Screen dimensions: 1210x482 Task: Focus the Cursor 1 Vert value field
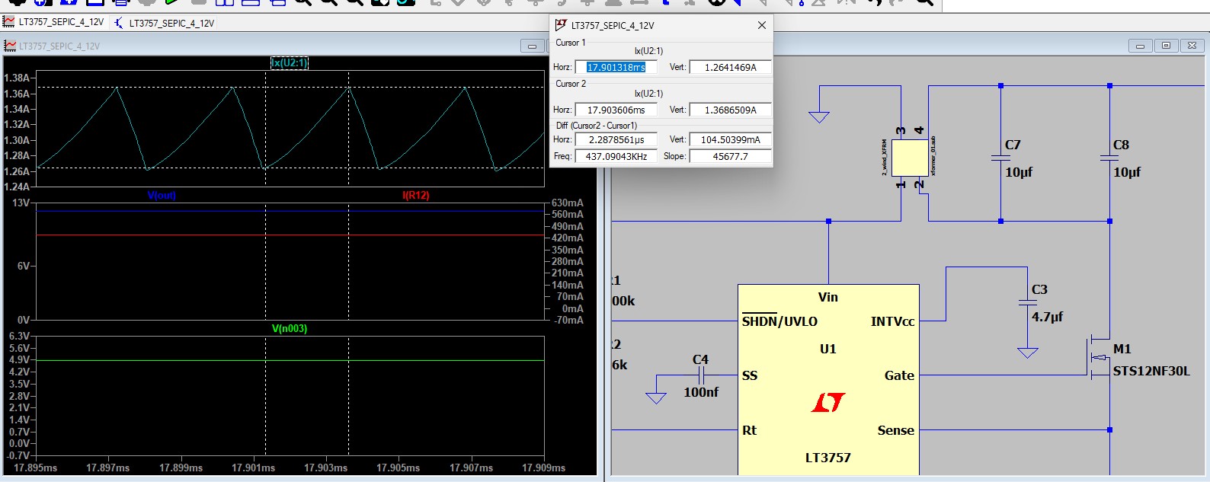pos(730,68)
